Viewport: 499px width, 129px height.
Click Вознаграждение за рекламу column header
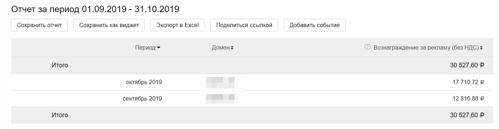(x=426, y=47)
